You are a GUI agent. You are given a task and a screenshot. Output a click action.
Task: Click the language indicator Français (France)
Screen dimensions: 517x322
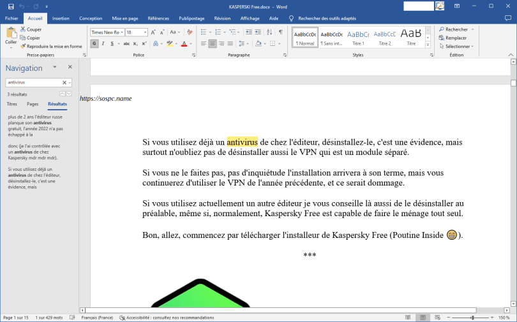[97, 318]
